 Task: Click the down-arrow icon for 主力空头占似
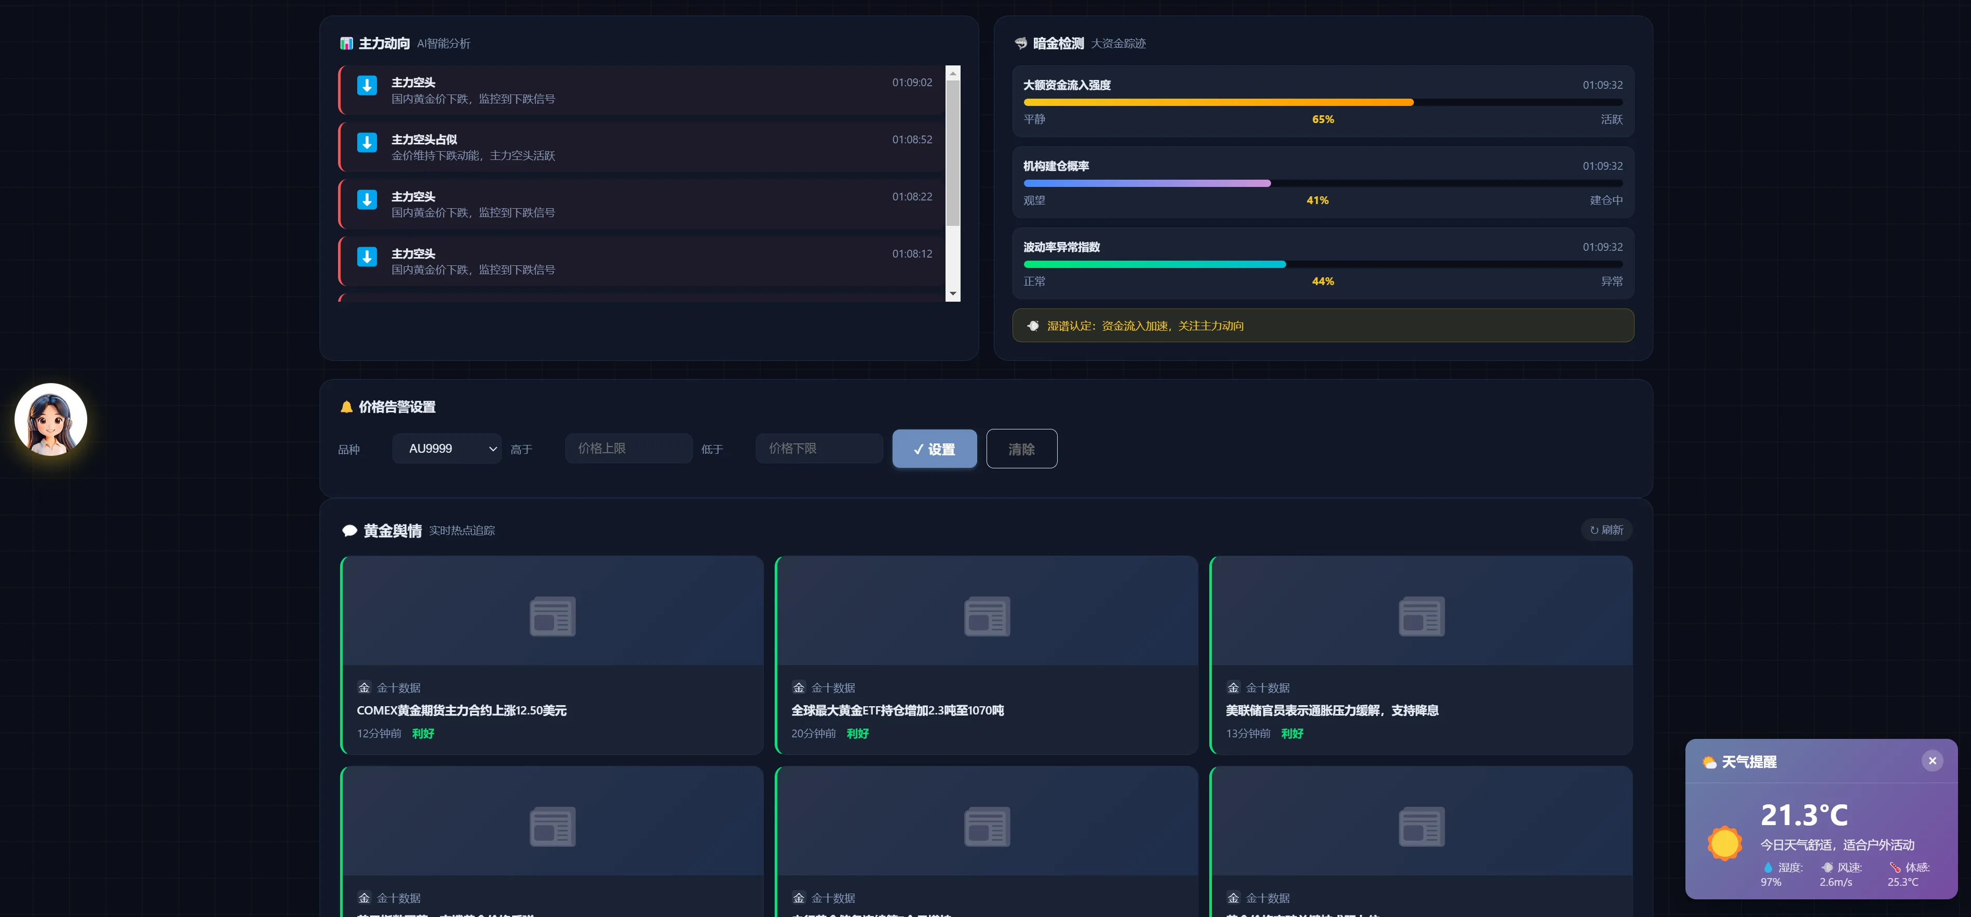pyautogui.click(x=367, y=143)
